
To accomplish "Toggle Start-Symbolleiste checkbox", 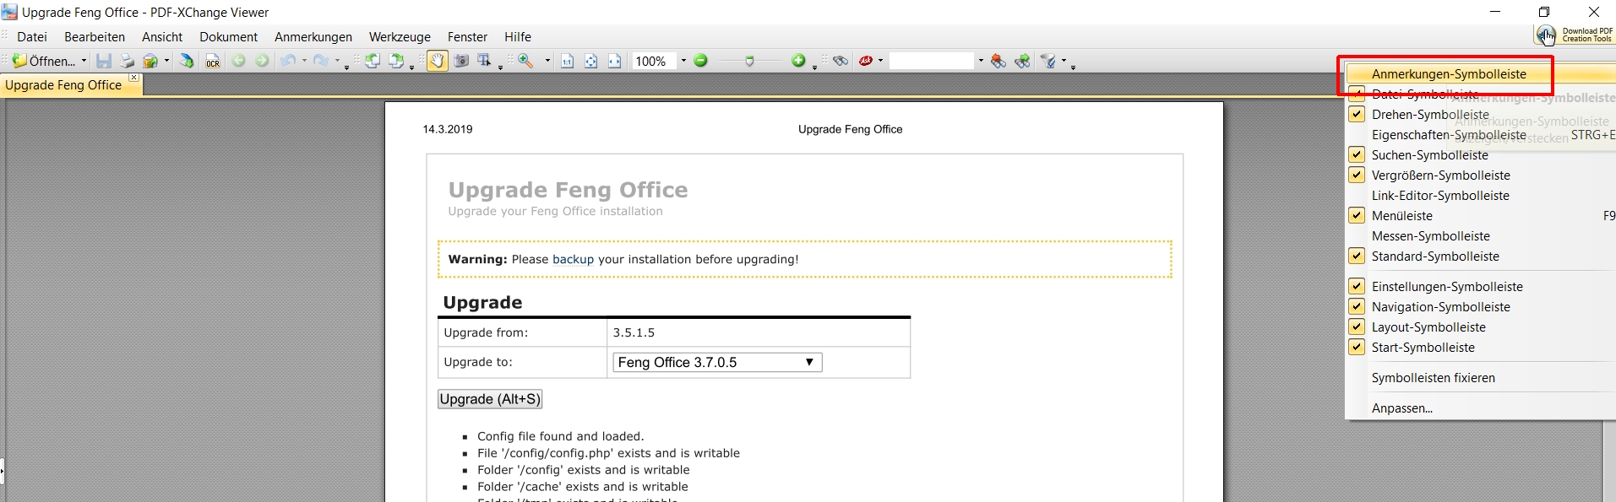I will tap(1356, 348).
